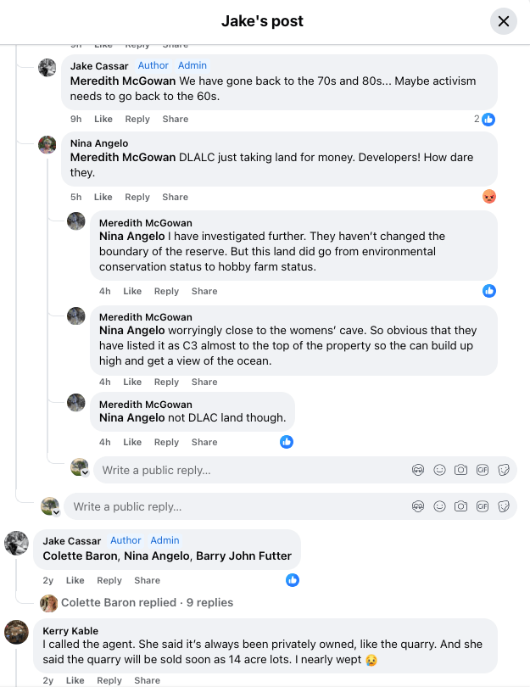Attach a photo using the nested reply camera icon
Screen dimensions: 530x687
point(460,470)
